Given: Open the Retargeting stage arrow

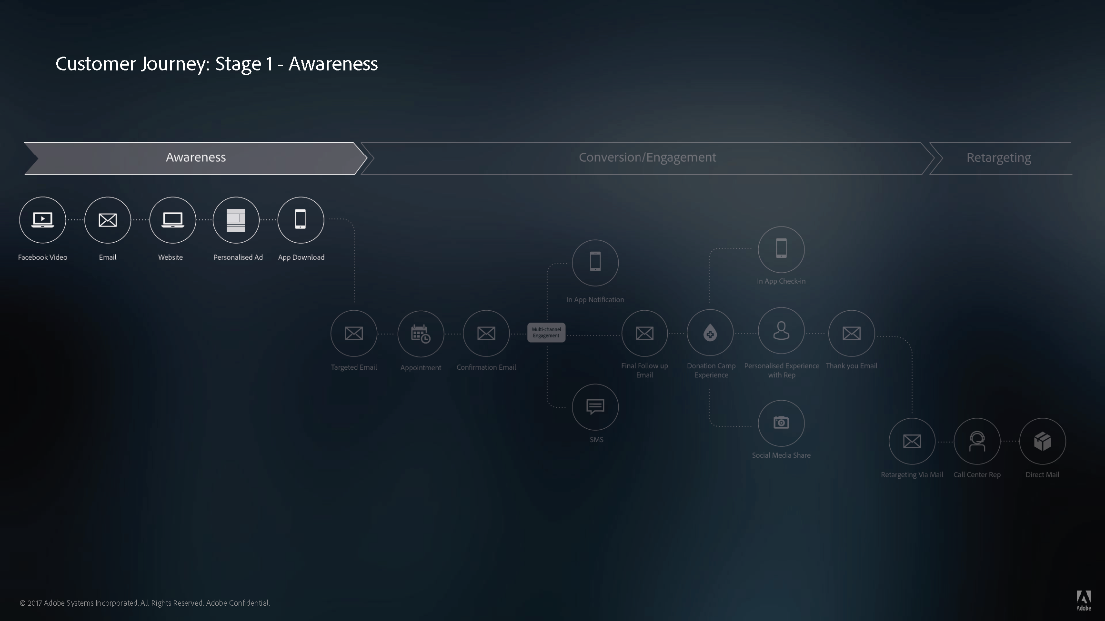Looking at the screenshot, I should point(998,158).
